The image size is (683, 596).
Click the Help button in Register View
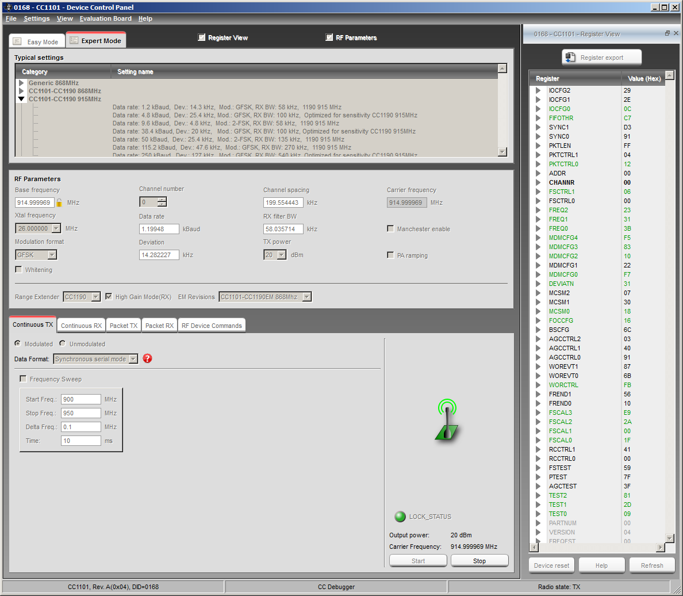tap(601, 566)
